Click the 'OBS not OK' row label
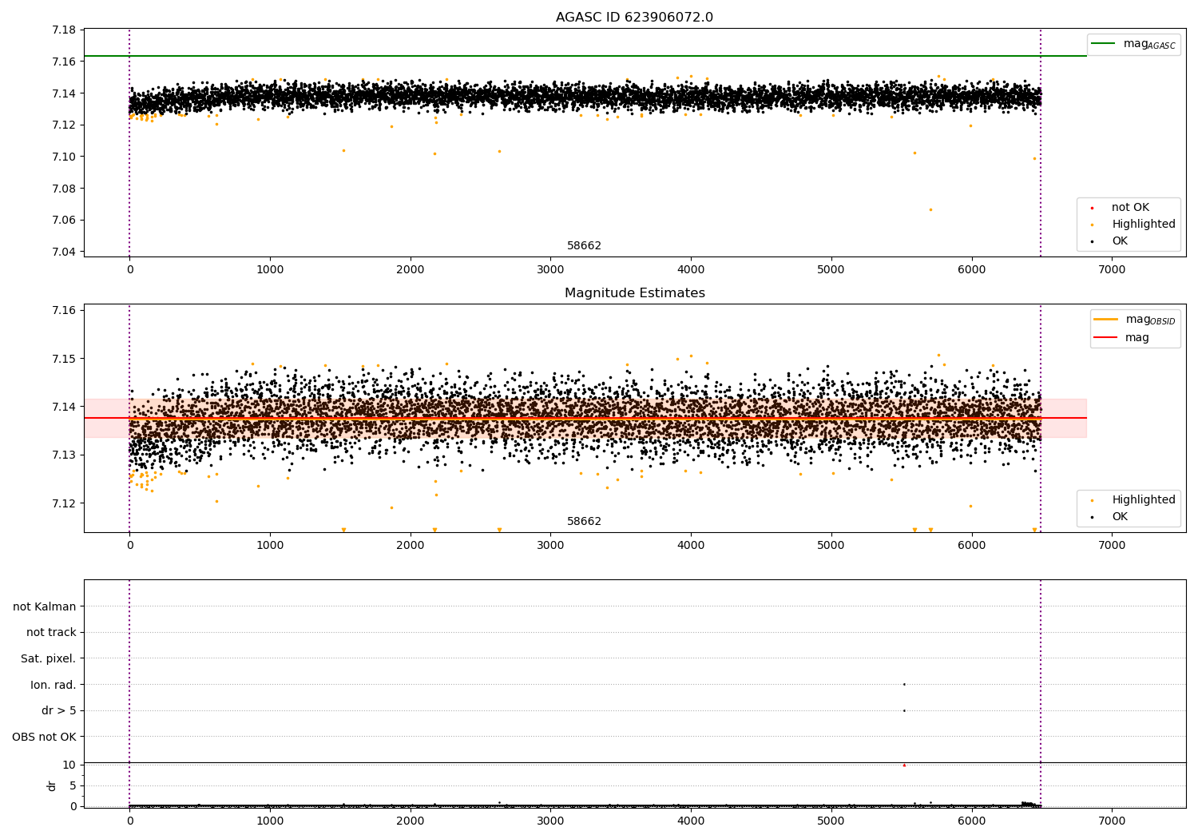 click(45, 737)
